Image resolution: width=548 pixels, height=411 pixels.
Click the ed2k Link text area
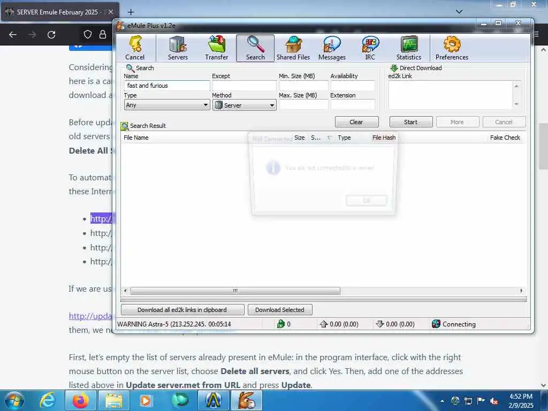coord(451,95)
